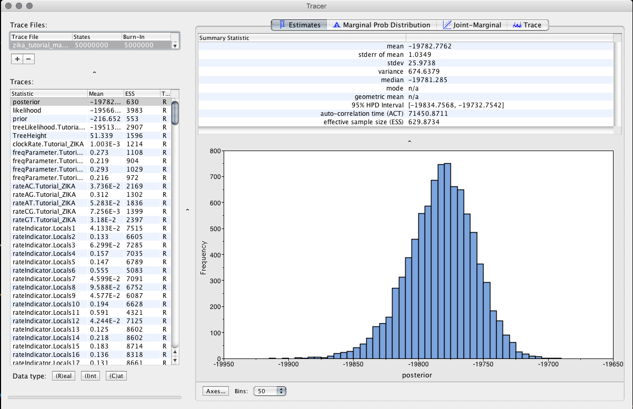633x409 pixels.
Task: Select the rateIndicator.Locals9 trace
Action: (x=91, y=296)
